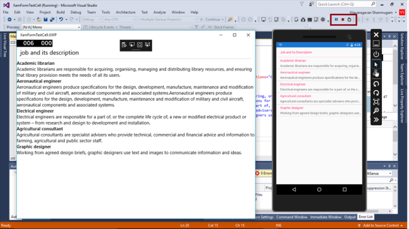Switch to the Immediate Window tab
Viewport: 409px width, 229px height.
point(325,217)
